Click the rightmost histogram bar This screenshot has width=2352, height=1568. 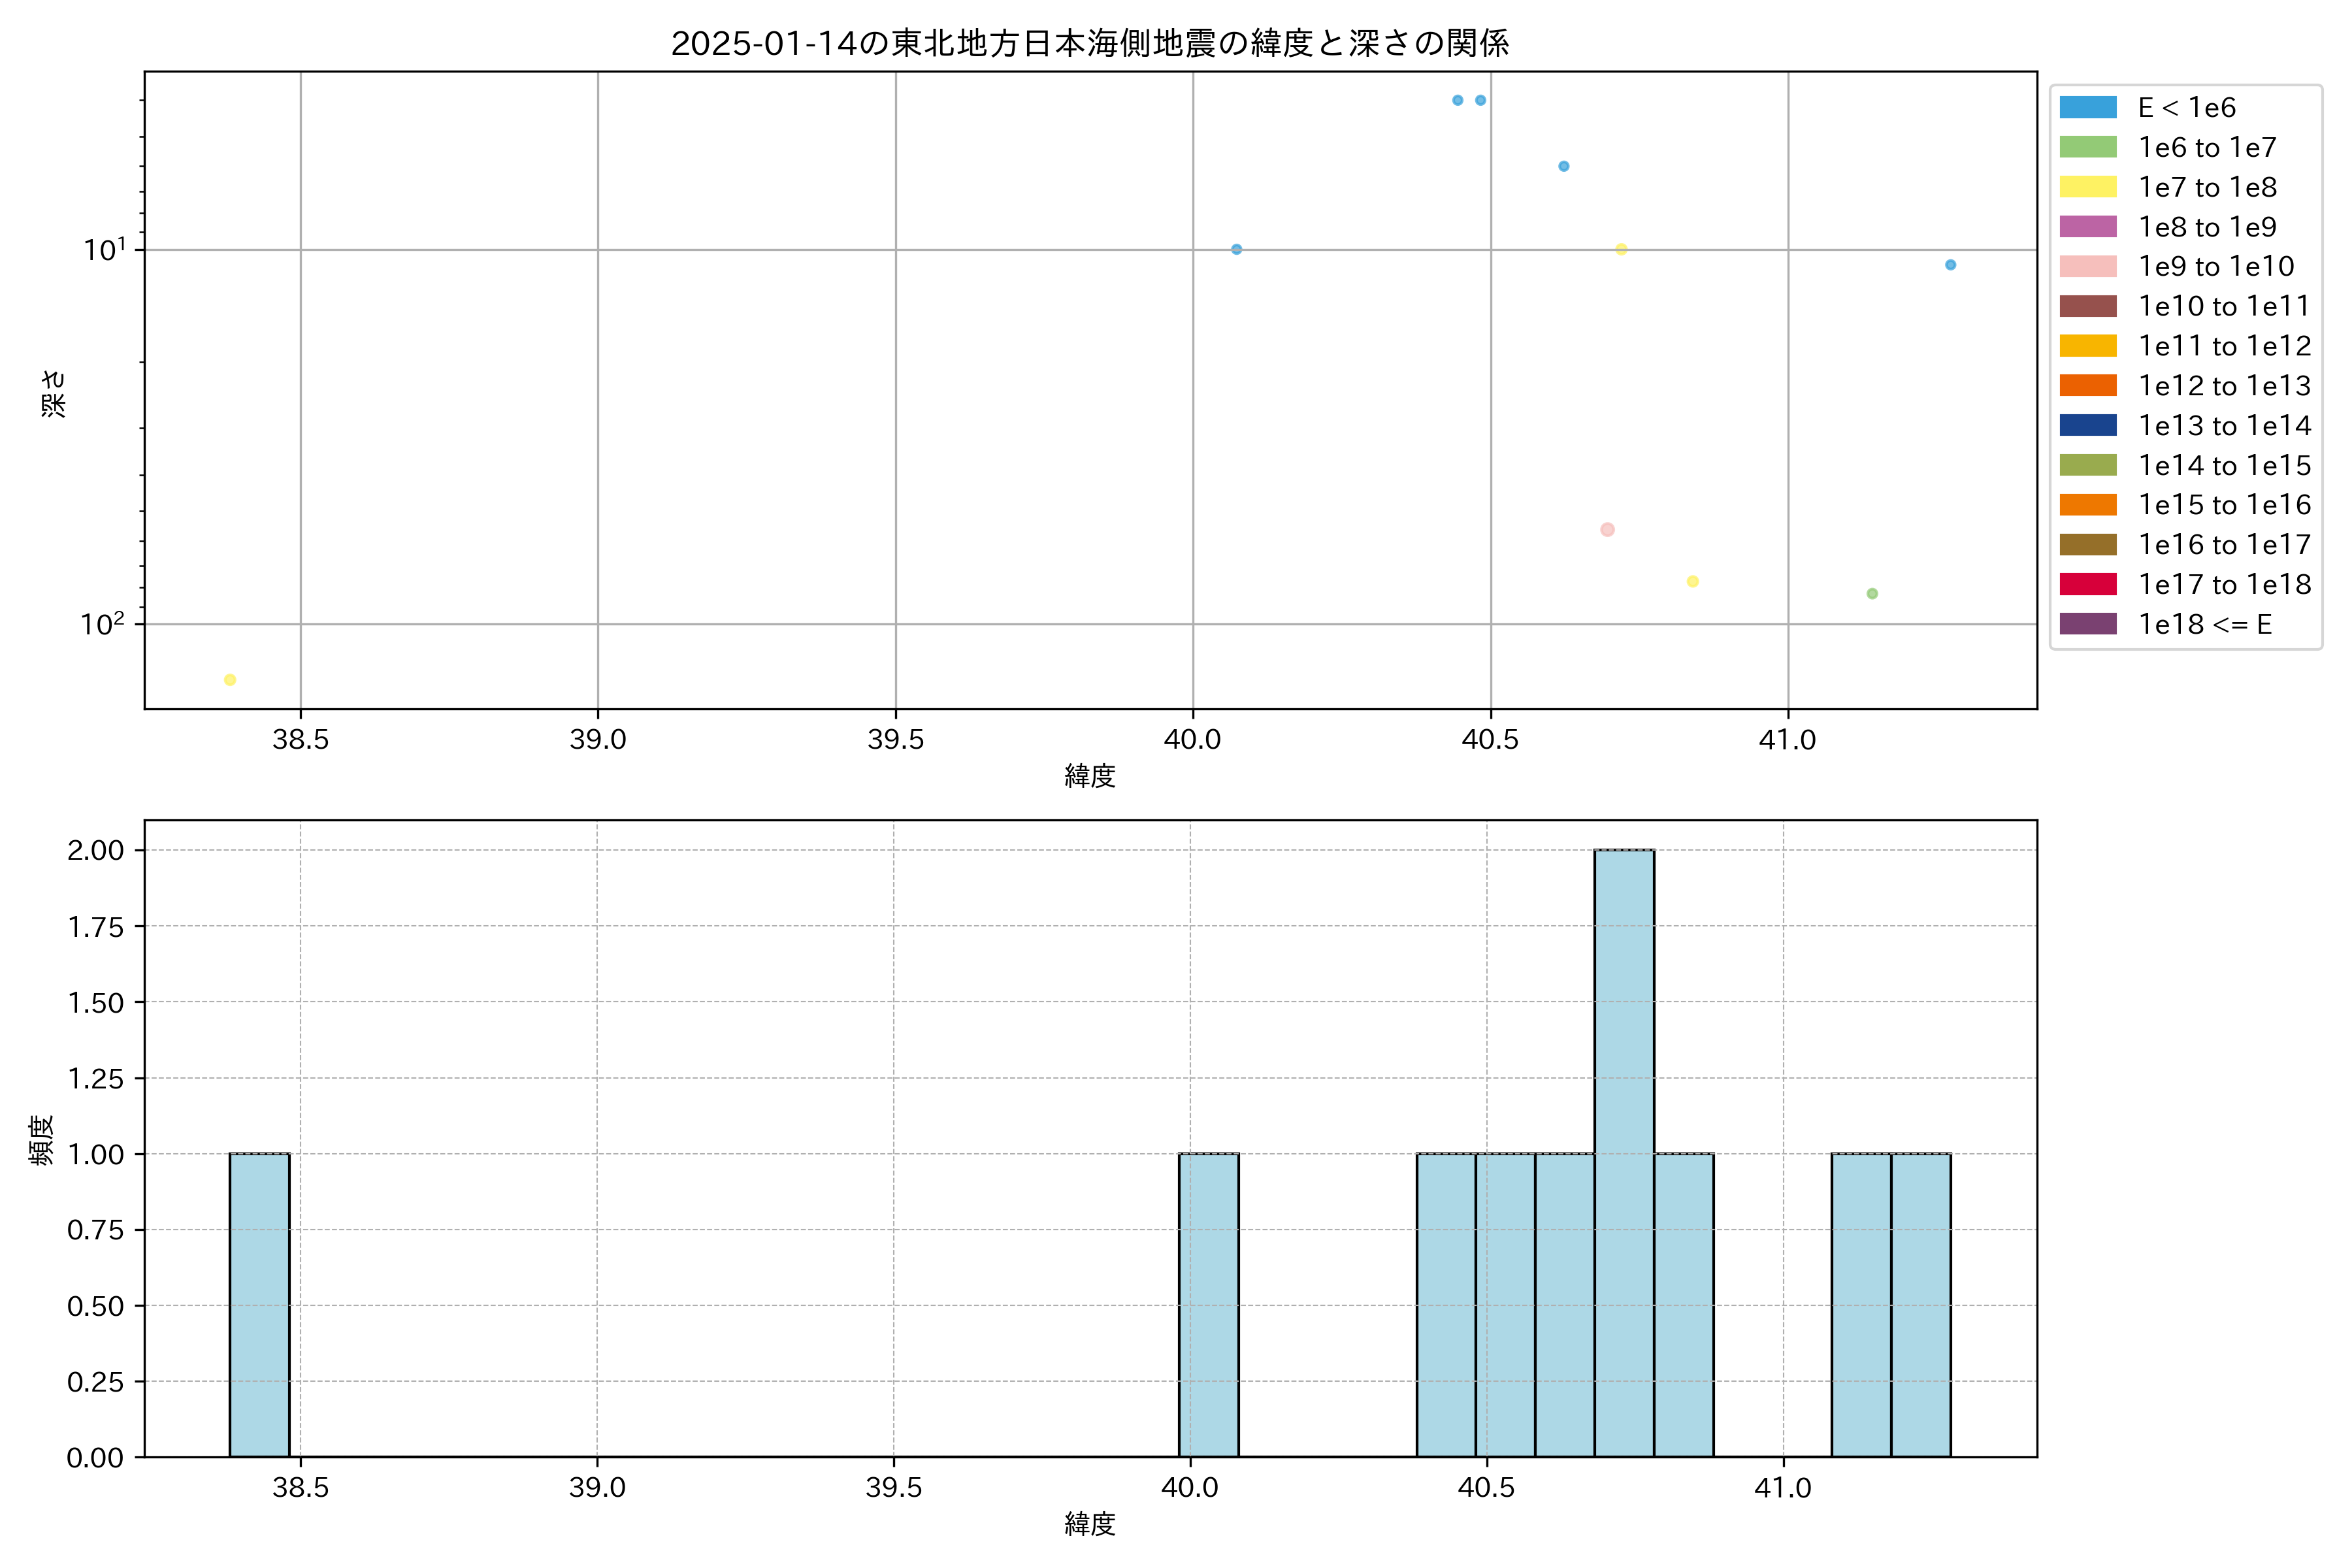1920,1304
